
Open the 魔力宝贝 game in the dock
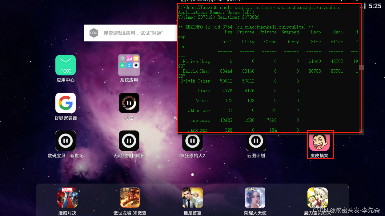(317, 198)
